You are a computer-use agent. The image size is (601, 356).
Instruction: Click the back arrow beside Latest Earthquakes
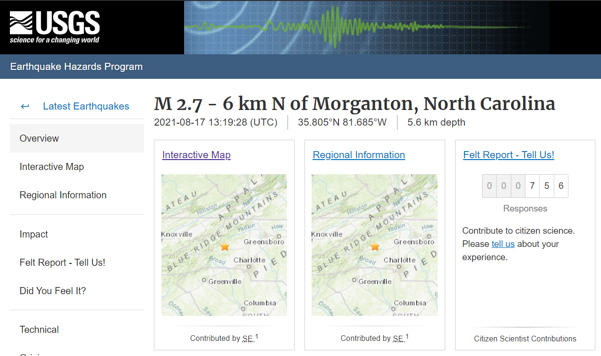click(25, 106)
